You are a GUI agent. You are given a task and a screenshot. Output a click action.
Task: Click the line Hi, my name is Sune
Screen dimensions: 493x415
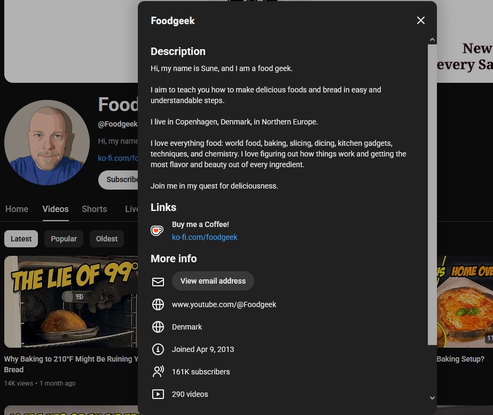click(x=221, y=68)
